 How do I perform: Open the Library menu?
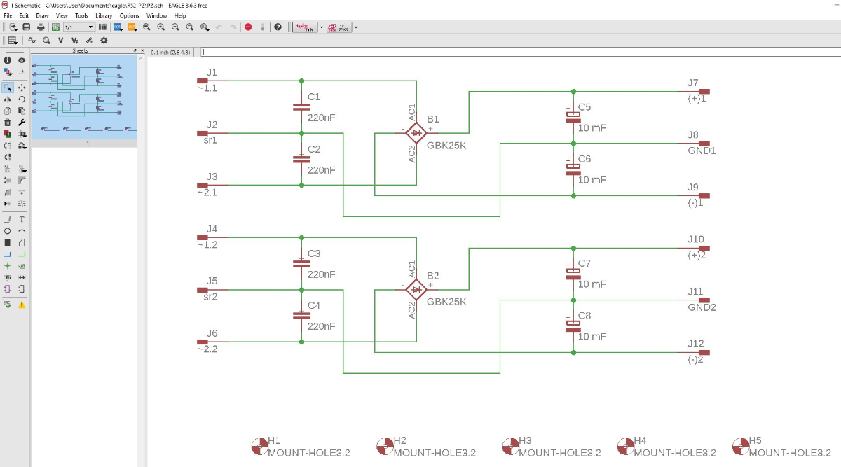tap(104, 15)
